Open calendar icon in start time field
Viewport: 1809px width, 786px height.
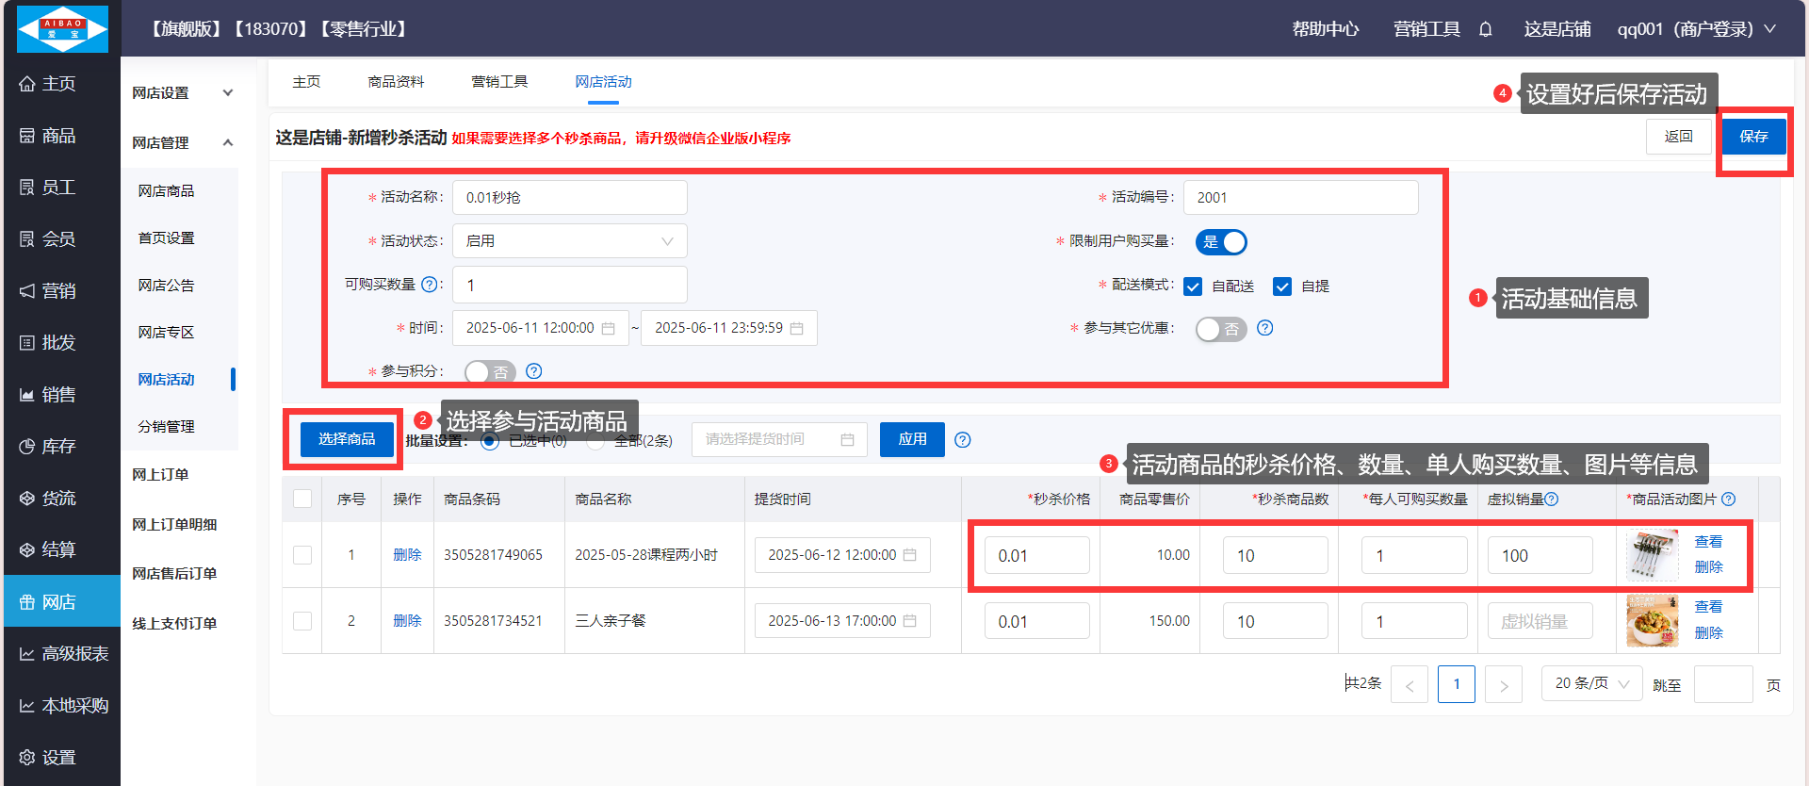(609, 329)
